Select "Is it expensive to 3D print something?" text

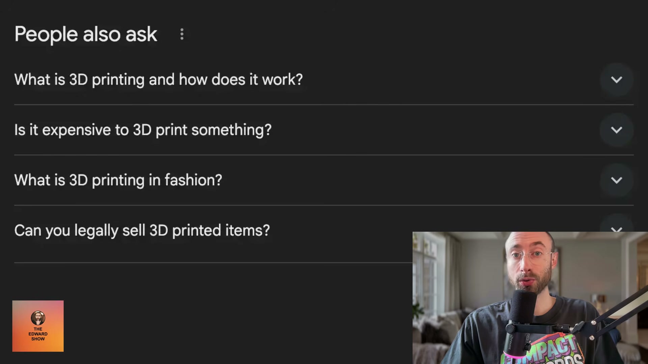[x=143, y=130]
